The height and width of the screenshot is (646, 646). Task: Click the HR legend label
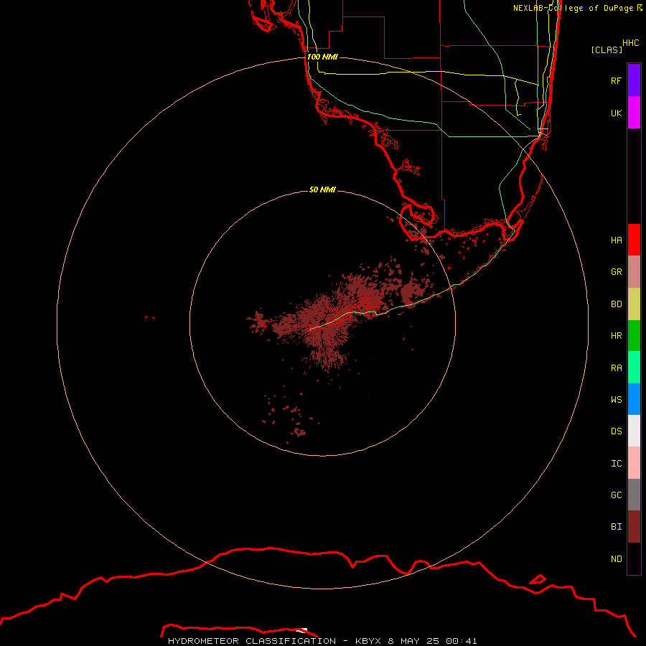click(617, 336)
